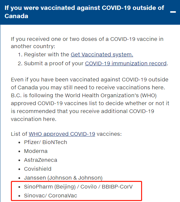Image resolution: width=180 pixels, height=202 pixels.
Task: Click the 'If you received one or two doses' sentence
Action: 87,43
